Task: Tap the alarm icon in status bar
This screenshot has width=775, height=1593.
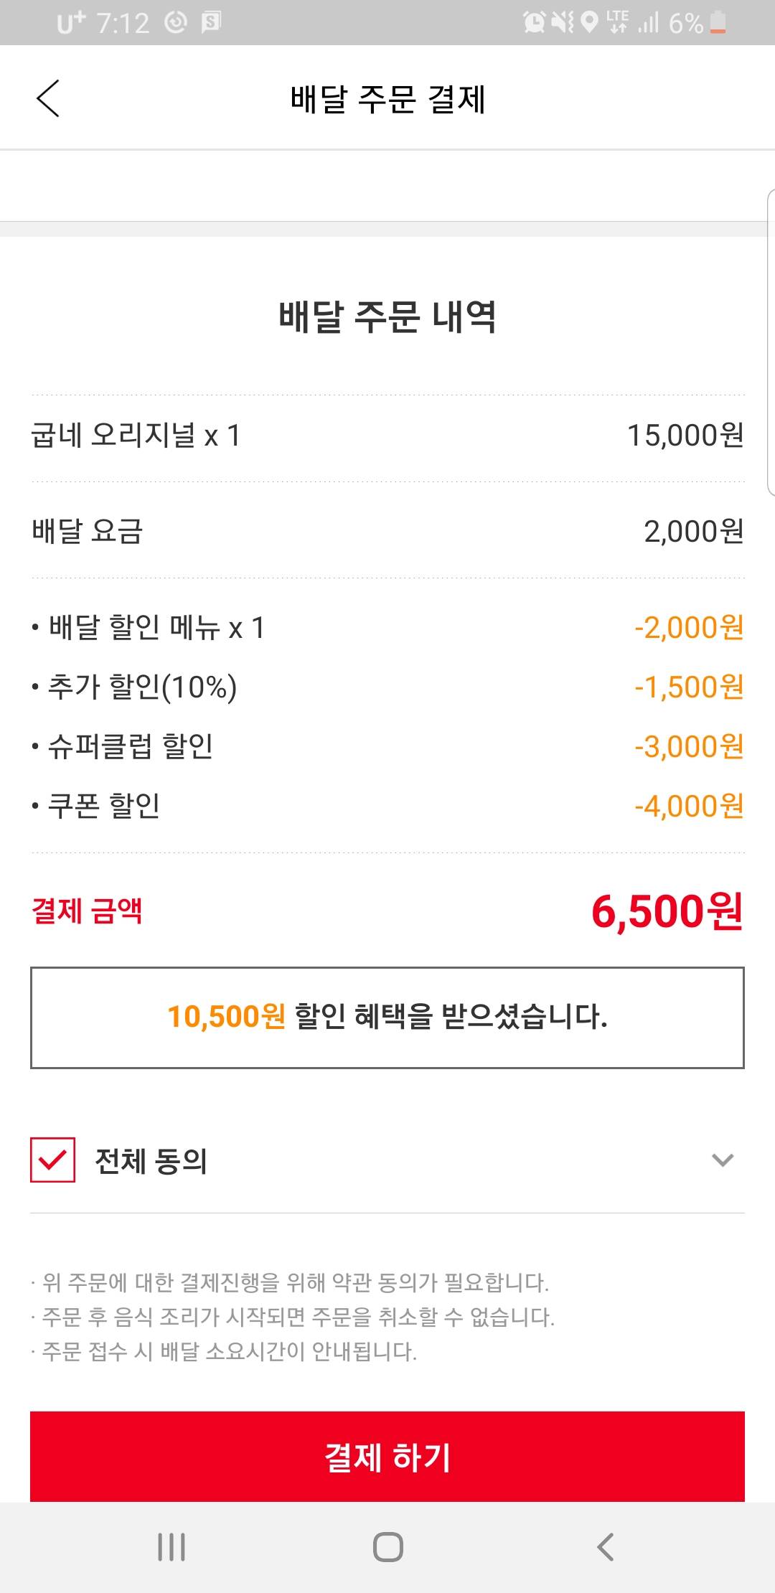Action: pyautogui.click(x=534, y=23)
